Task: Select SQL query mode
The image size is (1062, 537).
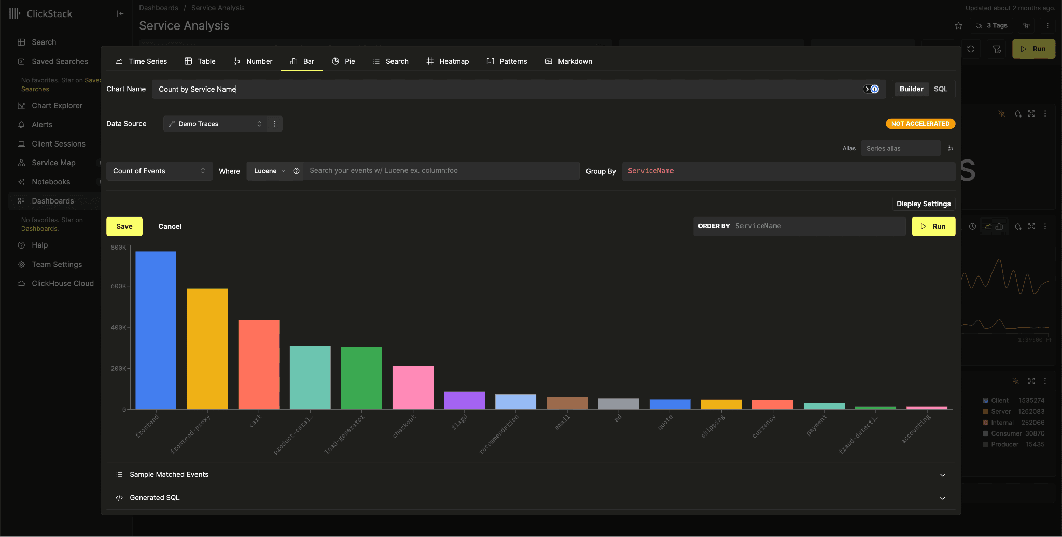Action: click(x=940, y=89)
